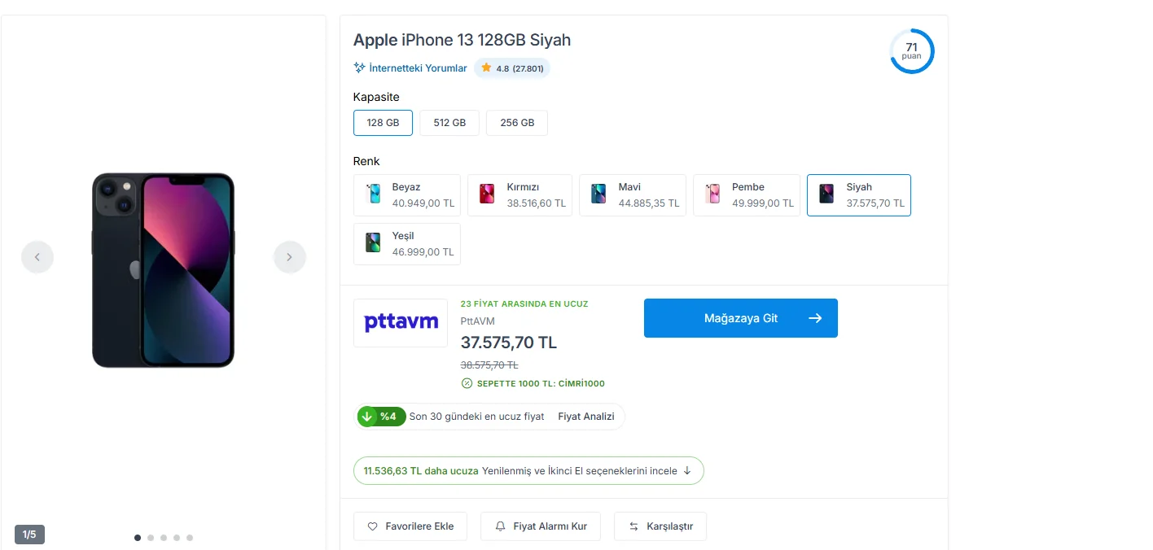Jump to the fifth image dot
The height and width of the screenshot is (550, 1153).
pos(190,538)
